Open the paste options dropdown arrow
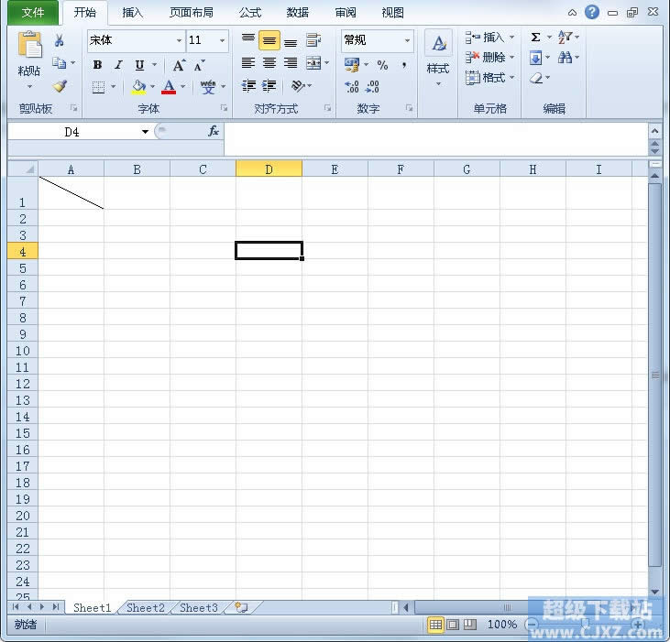This screenshot has width=670, height=642. pyautogui.click(x=29, y=87)
